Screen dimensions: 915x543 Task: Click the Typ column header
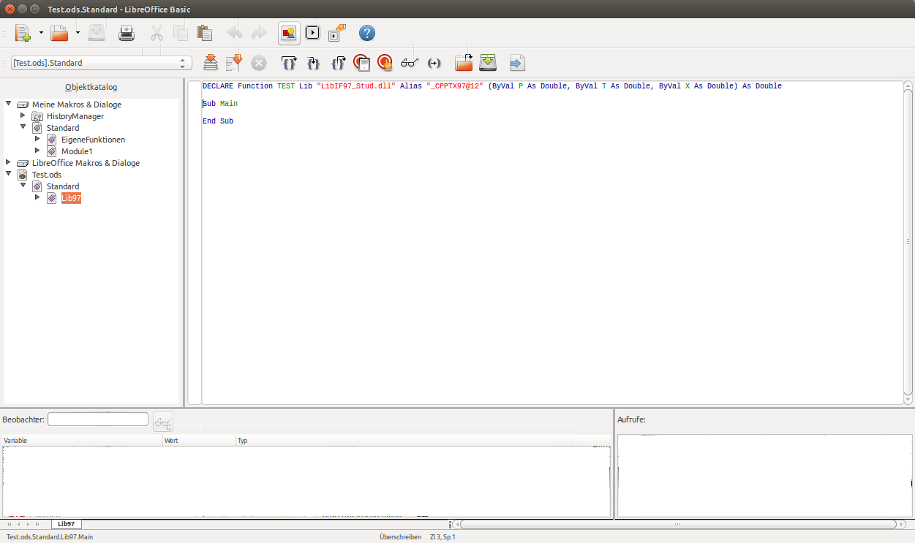(x=423, y=441)
